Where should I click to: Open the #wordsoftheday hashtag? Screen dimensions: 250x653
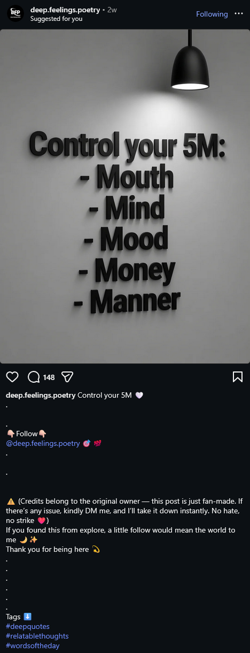coord(33,646)
